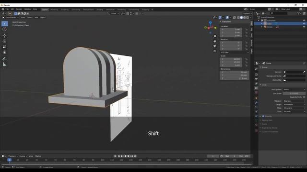Switch to the Layout workspace tab
Image resolution: width=307 pixels, height=172 pixels.
[45, 10]
